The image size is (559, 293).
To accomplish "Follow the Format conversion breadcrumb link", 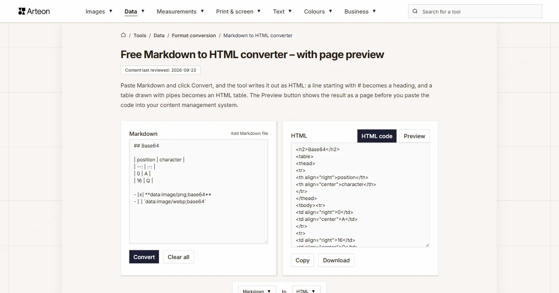I will pos(194,35).
